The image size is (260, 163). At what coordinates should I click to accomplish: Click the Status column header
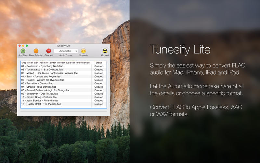pos(99,63)
